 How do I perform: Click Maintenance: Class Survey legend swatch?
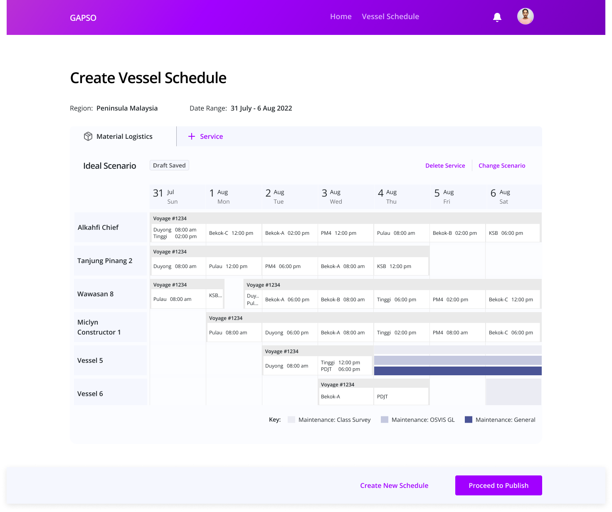point(291,420)
